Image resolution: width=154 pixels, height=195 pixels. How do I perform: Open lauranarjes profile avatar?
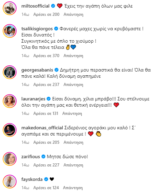pyautogui.click(x=10, y=101)
